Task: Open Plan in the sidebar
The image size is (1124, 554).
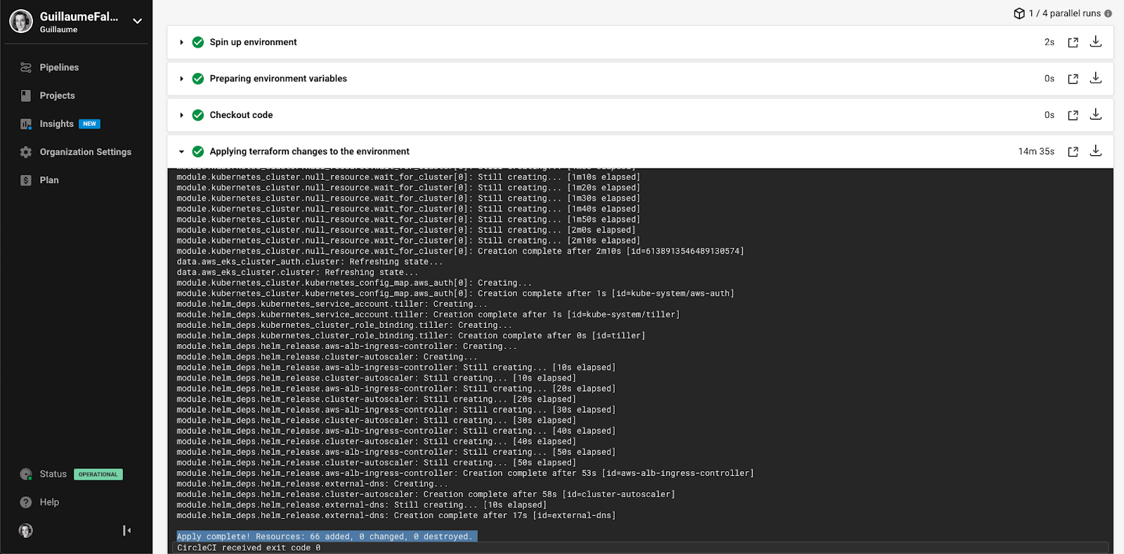Action: pos(49,180)
